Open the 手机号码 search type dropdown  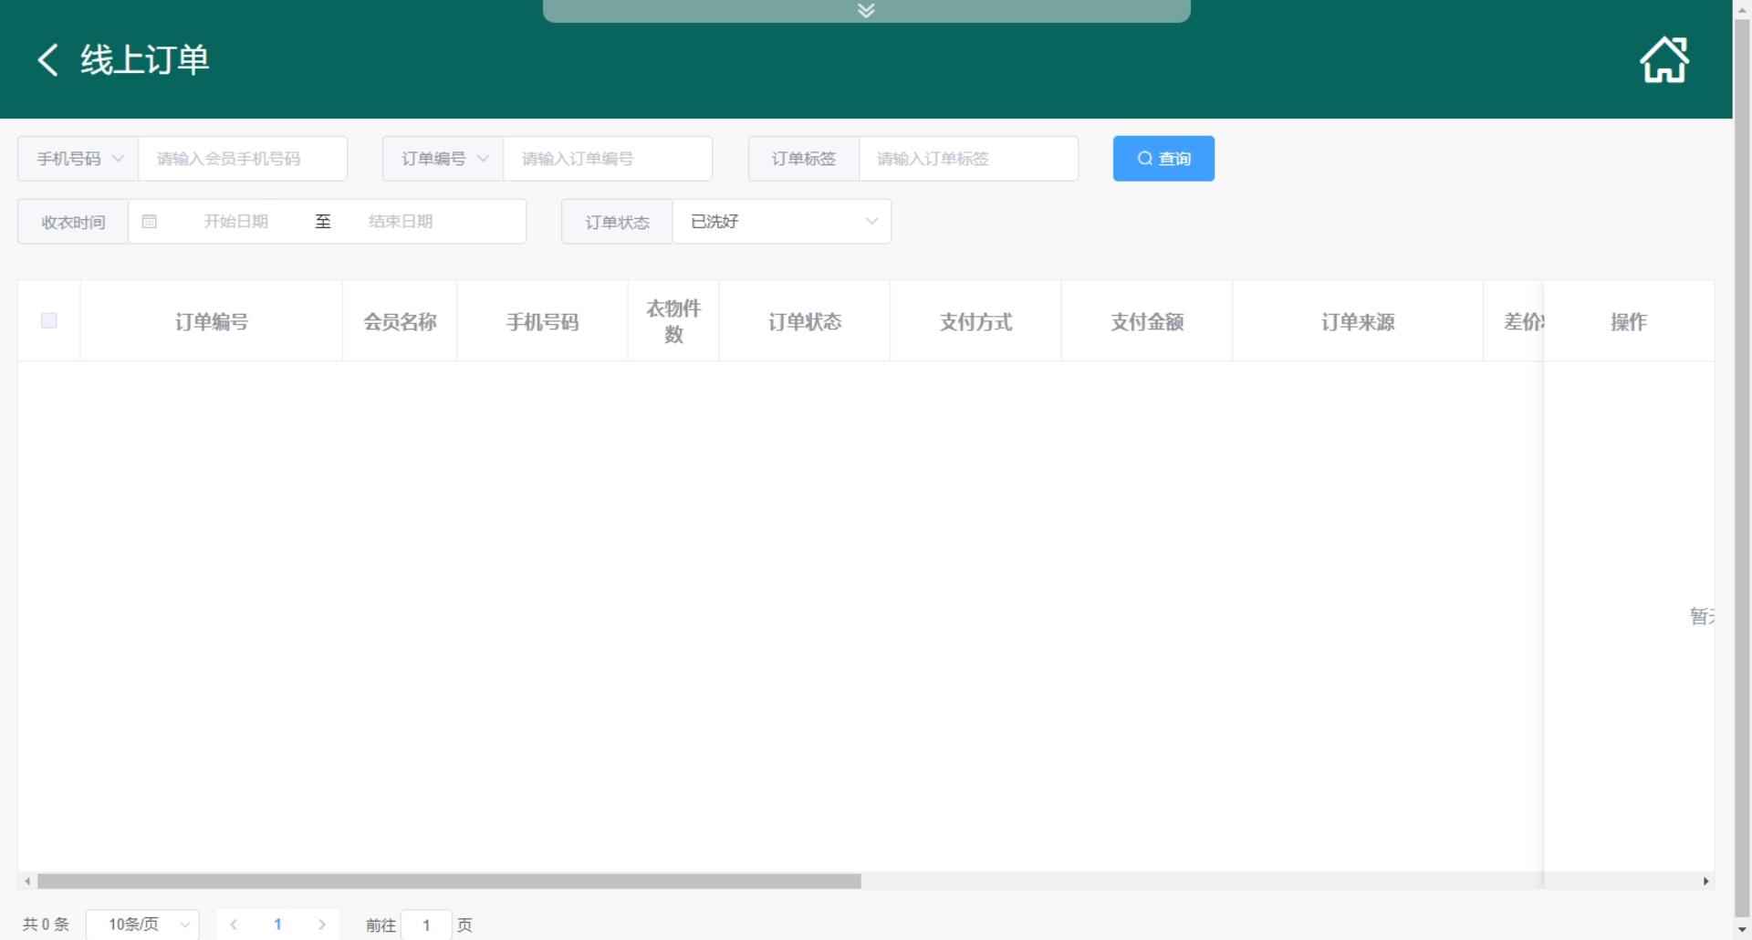(x=78, y=159)
